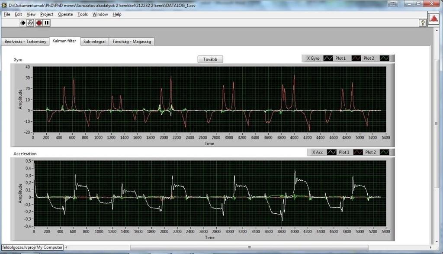Open the Tools menu
Screen dimensions: 443x254
(x=83, y=14)
